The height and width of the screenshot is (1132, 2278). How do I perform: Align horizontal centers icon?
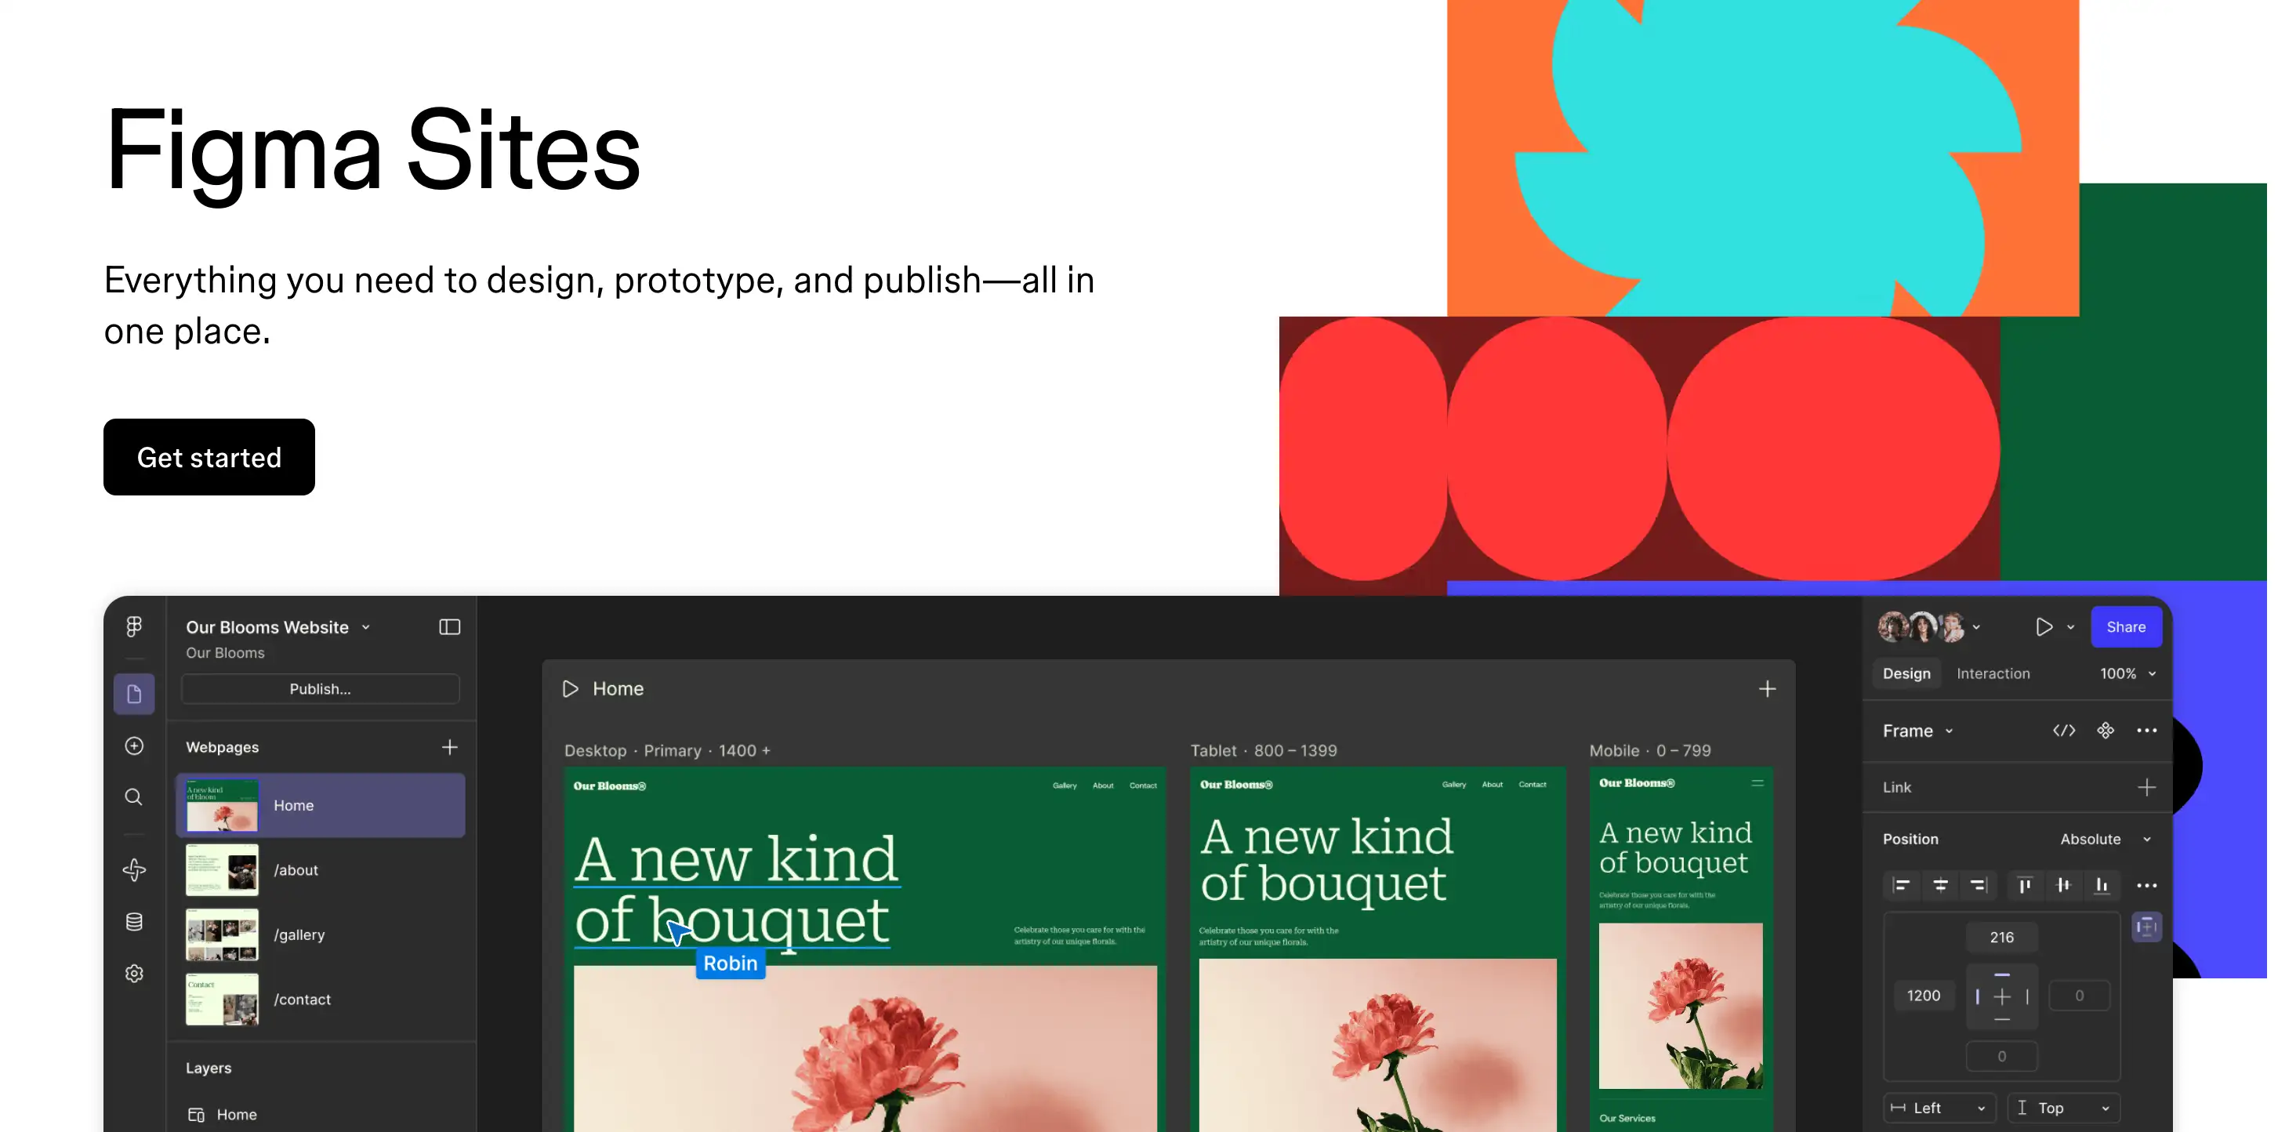tap(1940, 884)
